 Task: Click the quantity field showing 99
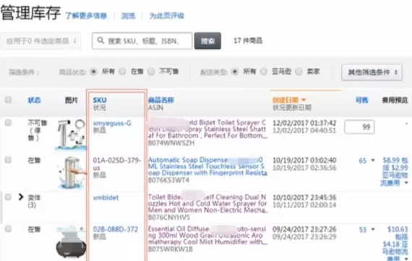coord(359,127)
